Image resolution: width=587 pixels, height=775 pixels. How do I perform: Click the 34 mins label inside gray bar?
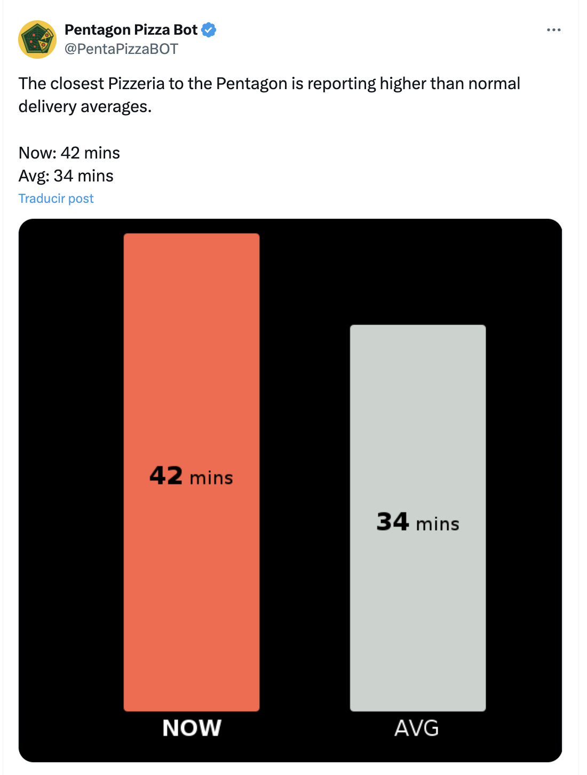click(x=418, y=522)
